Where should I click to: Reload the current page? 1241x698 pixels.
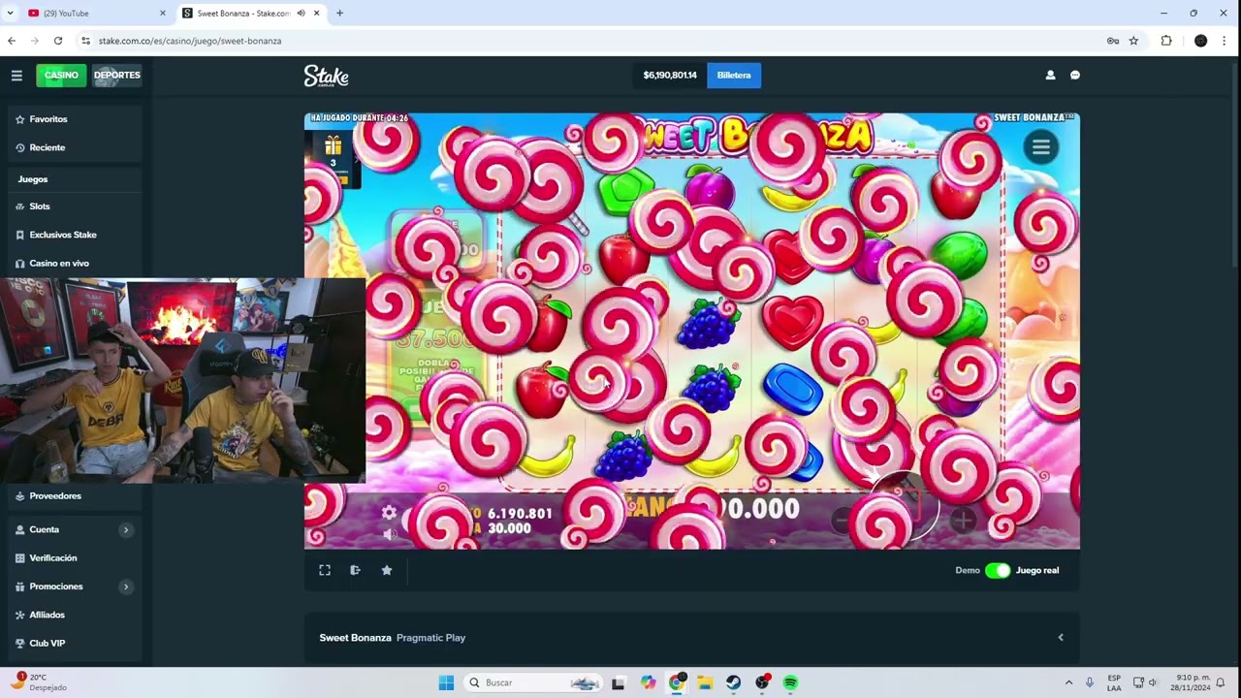click(x=58, y=41)
